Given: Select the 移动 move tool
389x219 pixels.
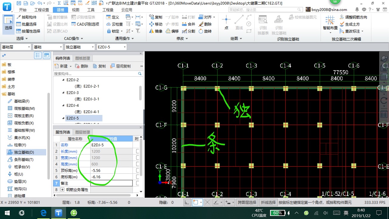Looking at the screenshot, I should tap(156, 24).
